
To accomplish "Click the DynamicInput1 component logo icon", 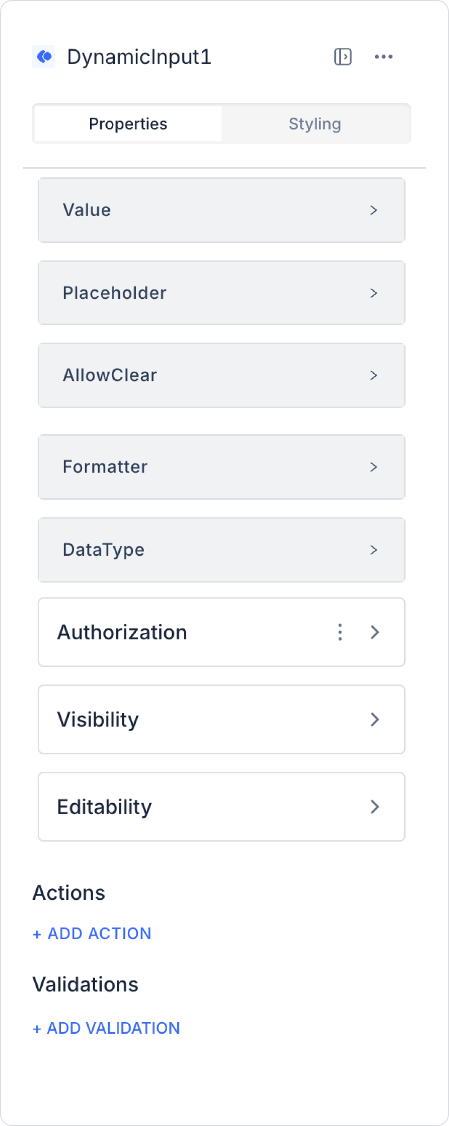I will [44, 56].
